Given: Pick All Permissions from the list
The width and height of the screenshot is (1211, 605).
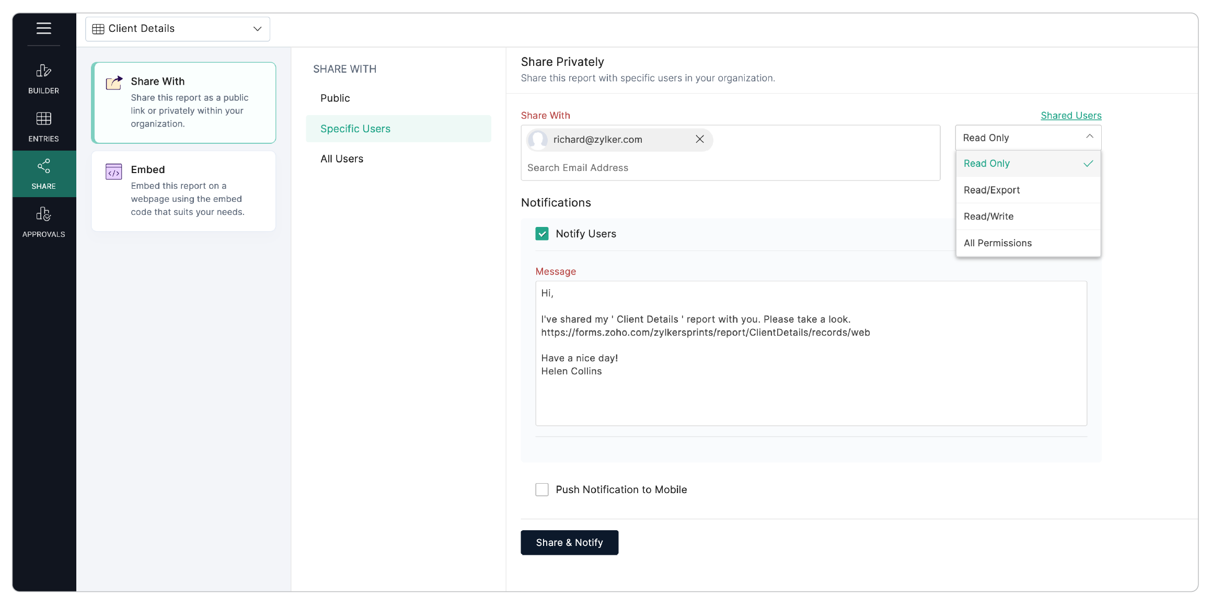Looking at the screenshot, I should tap(997, 243).
